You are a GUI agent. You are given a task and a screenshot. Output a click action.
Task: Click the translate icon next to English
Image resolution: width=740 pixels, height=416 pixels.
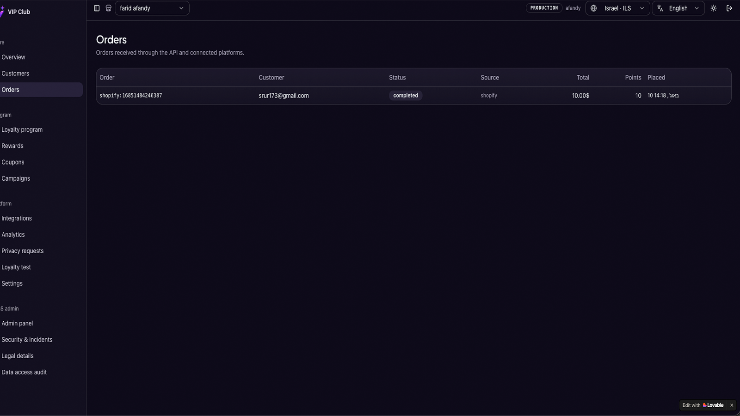(x=660, y=8)
